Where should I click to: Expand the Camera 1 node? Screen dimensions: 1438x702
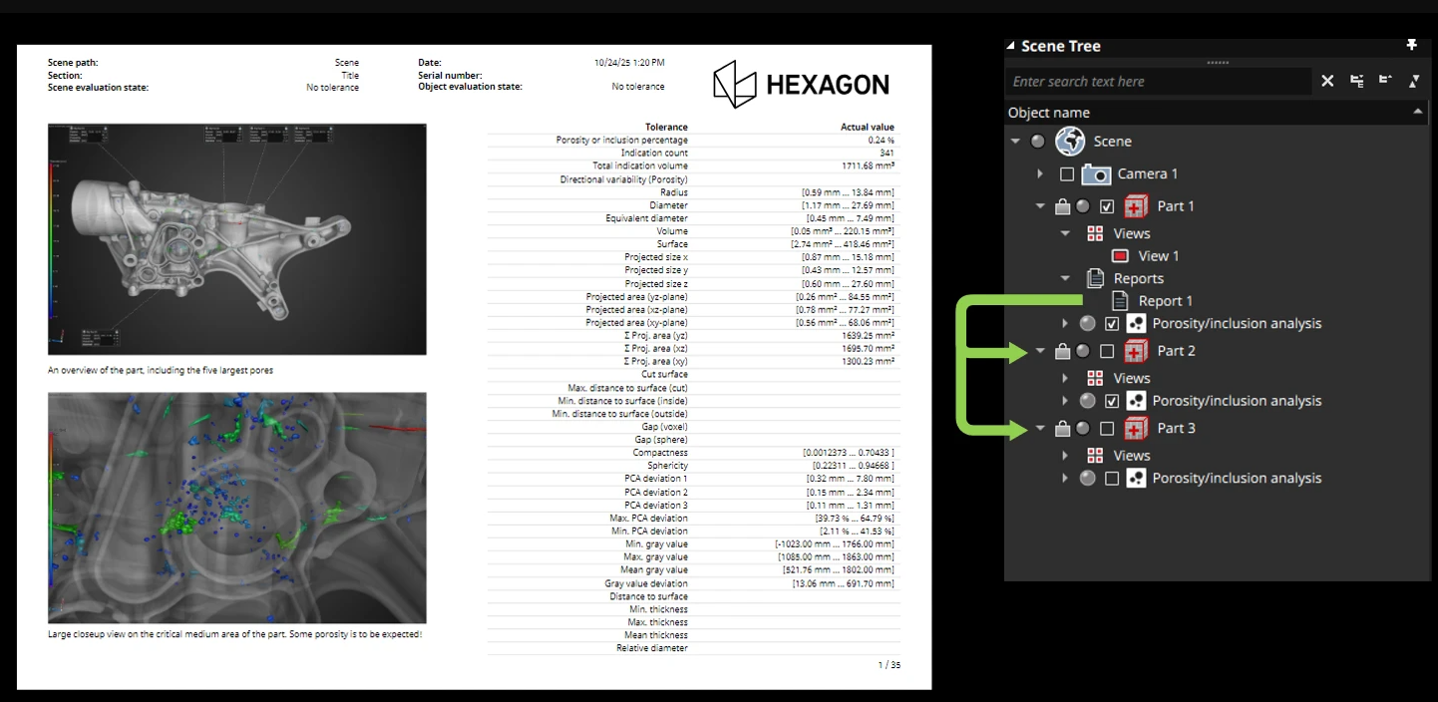click(x=1040, y=174)
